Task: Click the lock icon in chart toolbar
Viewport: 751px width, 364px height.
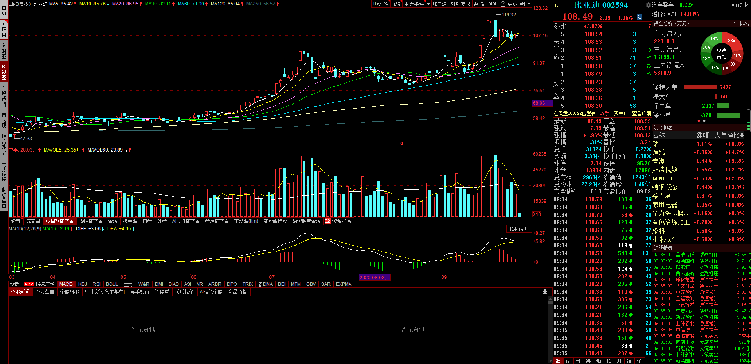Action: 503,4
